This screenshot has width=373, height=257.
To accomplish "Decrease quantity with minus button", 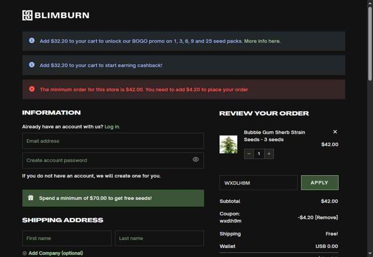I will (249, 154).
